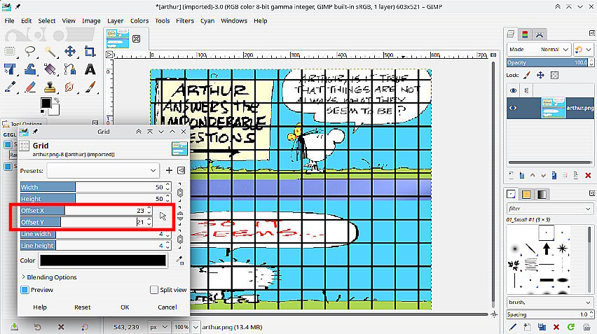Save current Grid settings as preset
The width and height of the screenshot is (597, 334).
point(169,170)
